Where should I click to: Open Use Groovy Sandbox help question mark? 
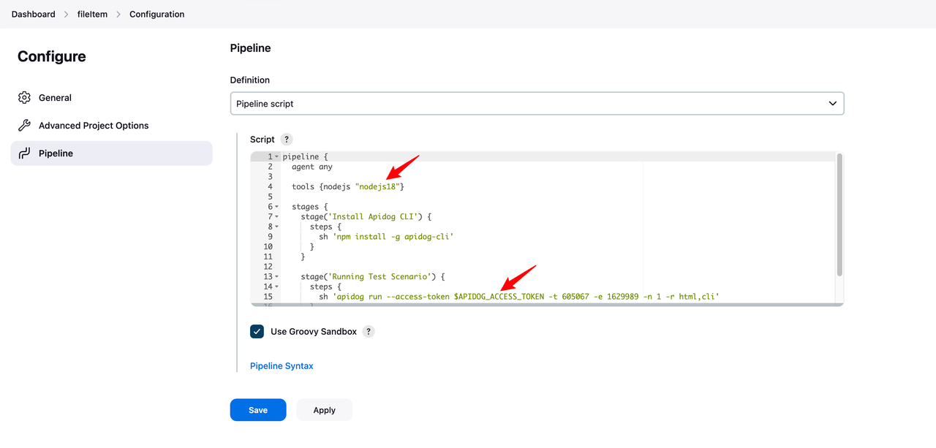pos(369,332)
